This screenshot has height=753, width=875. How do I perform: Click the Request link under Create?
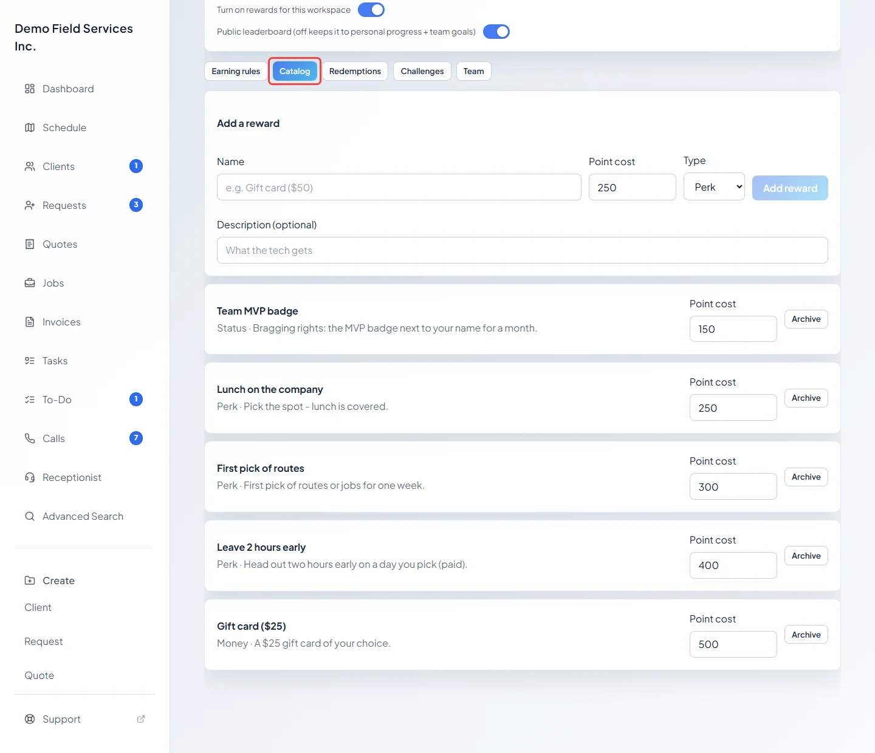click(44, 641)
